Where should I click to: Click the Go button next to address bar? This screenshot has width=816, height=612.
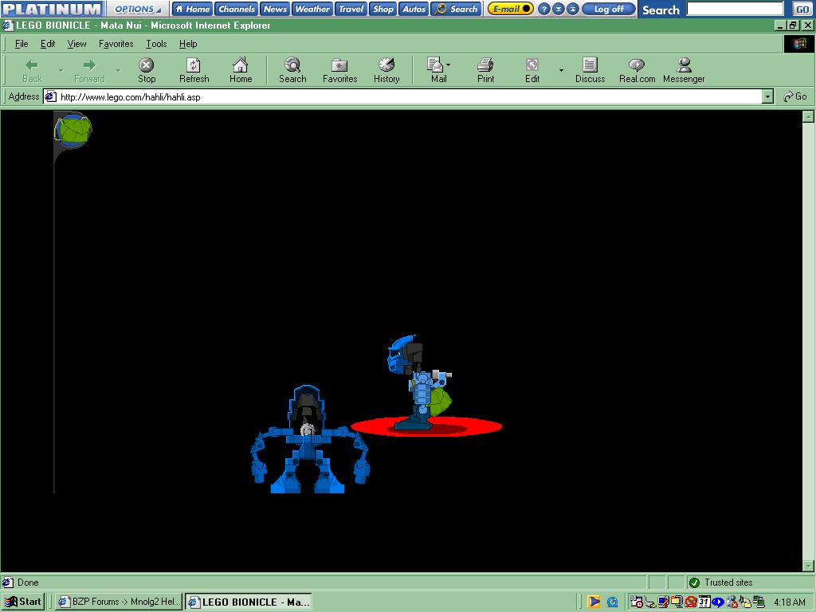pyautogui.click(x=795, y=96)
